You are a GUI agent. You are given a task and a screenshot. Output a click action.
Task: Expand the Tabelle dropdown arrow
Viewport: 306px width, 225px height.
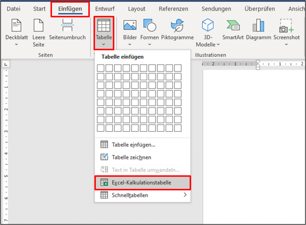click(x=104, y=44)
